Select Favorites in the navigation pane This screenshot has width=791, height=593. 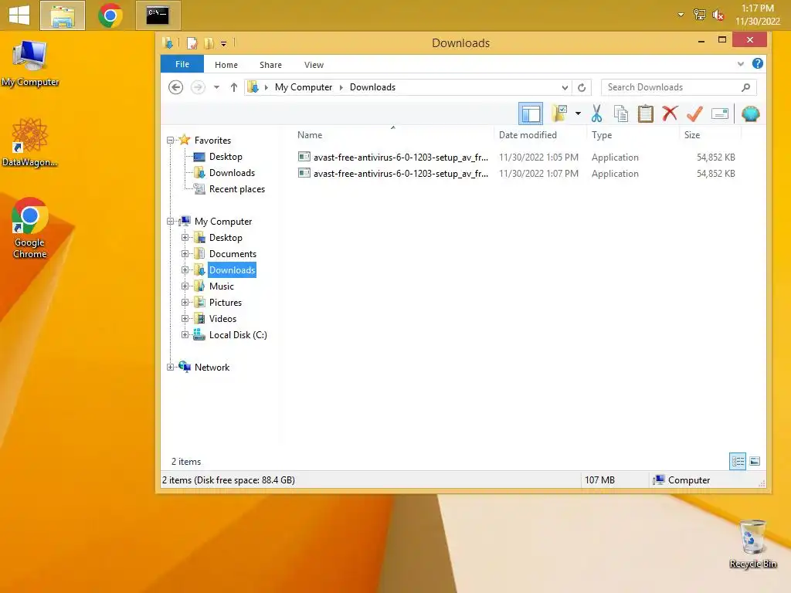(x=212, y=141)
